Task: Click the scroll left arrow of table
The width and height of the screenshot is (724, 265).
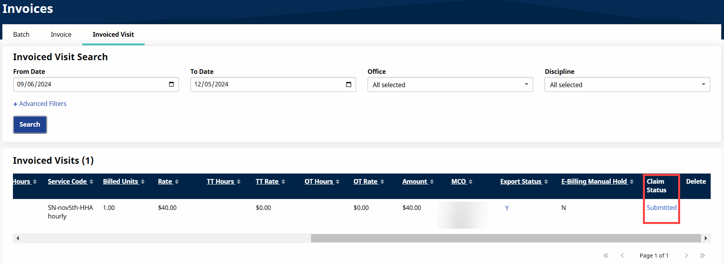Action: pos(18,238)
